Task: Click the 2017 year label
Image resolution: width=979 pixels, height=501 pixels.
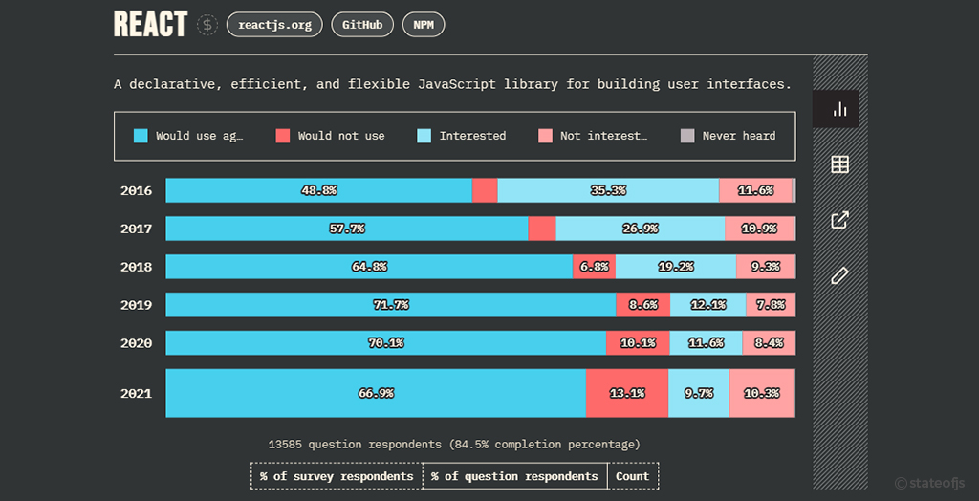Action: (x=136, y=229)
